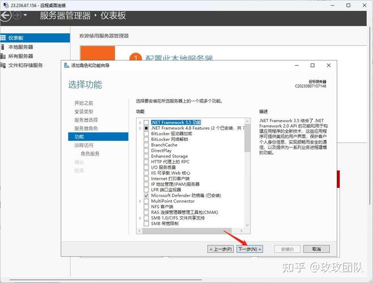Click the 上一步(P) previous button
The width and height of the screenshot is (373, 283).
coord(221,249)
